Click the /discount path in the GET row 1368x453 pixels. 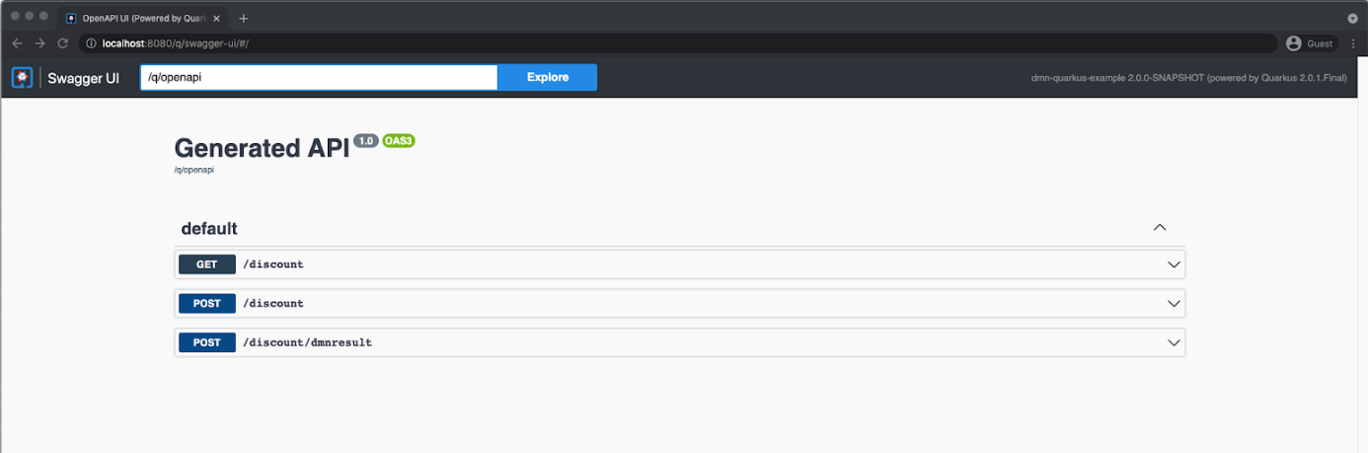click(x=273, y=264)
